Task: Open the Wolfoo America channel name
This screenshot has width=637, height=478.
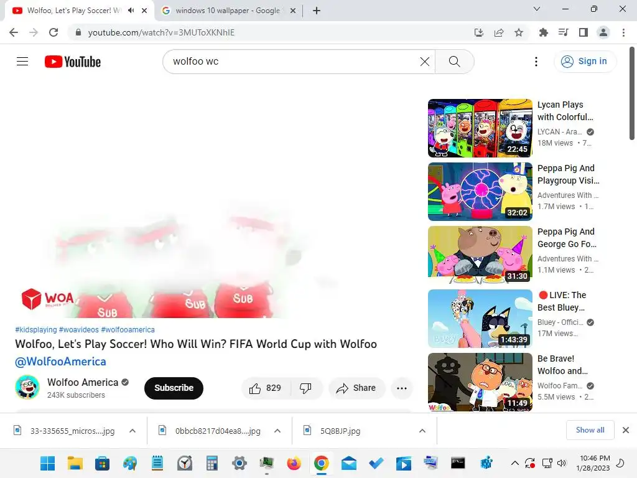Action: [x=83, y=383]
